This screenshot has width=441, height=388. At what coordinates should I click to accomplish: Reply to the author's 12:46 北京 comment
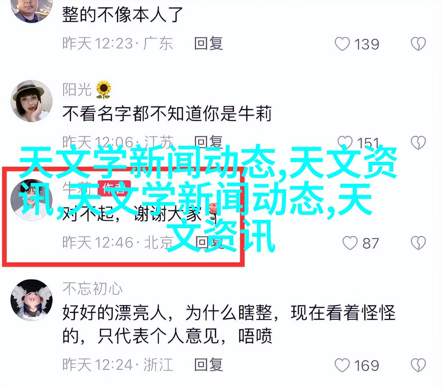click(209, 242)
